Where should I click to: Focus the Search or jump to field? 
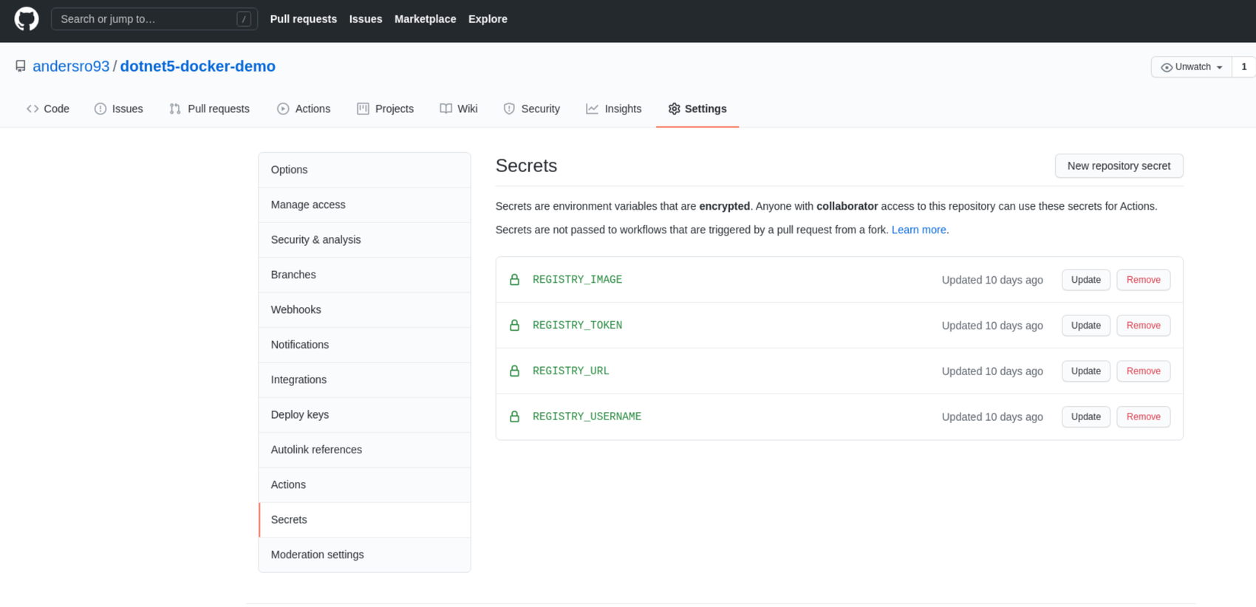[x=154, y=19]
